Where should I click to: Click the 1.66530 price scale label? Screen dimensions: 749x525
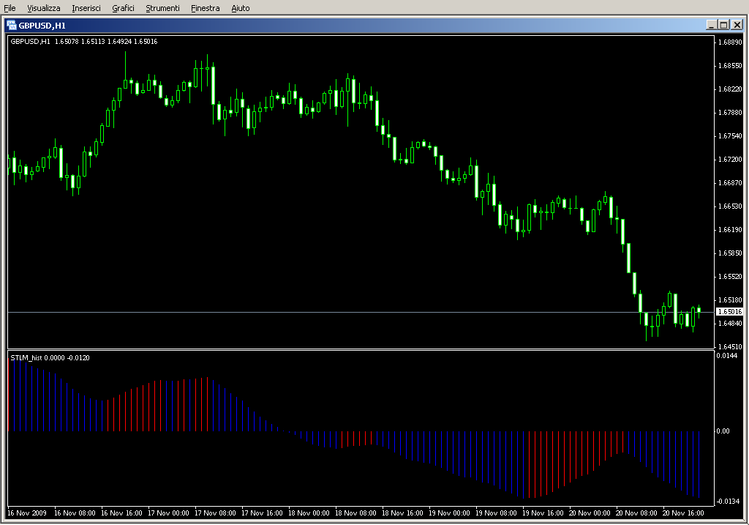(731, 206)
